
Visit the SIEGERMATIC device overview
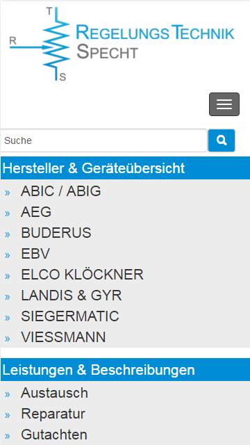70,316
